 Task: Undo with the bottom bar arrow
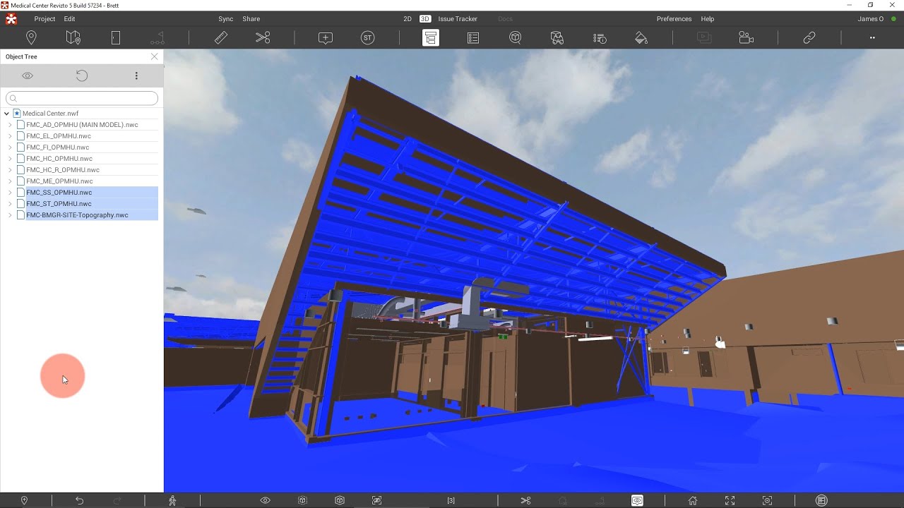click(79, 500)
